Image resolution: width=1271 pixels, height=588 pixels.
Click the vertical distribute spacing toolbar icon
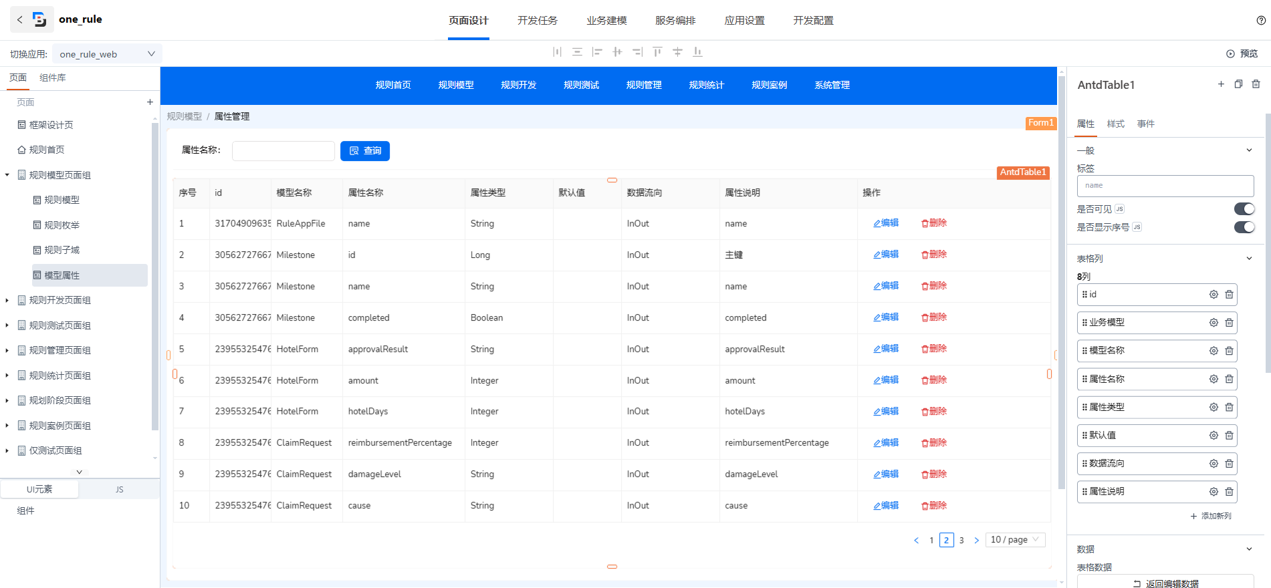[577, 51]
